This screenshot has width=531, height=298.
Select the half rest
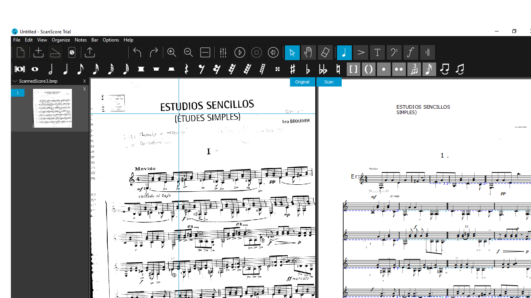171,69
